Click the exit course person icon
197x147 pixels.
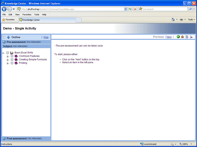tap(191, 37)
